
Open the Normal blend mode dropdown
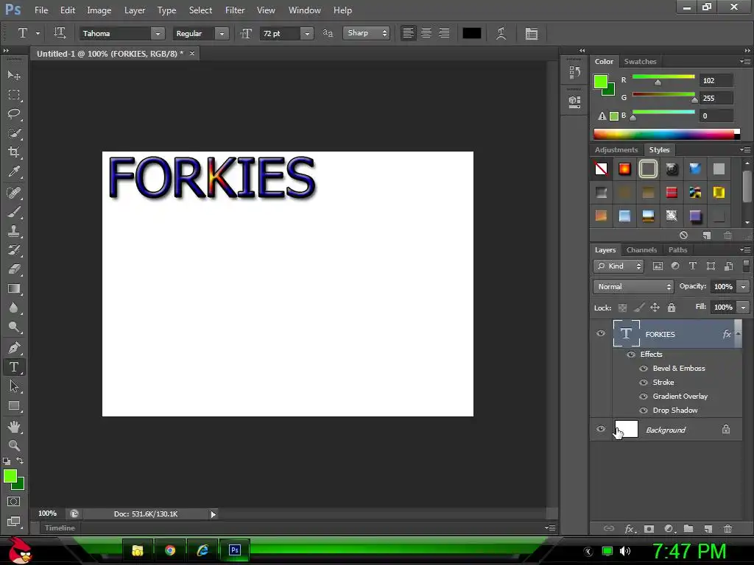click(633, 286)
